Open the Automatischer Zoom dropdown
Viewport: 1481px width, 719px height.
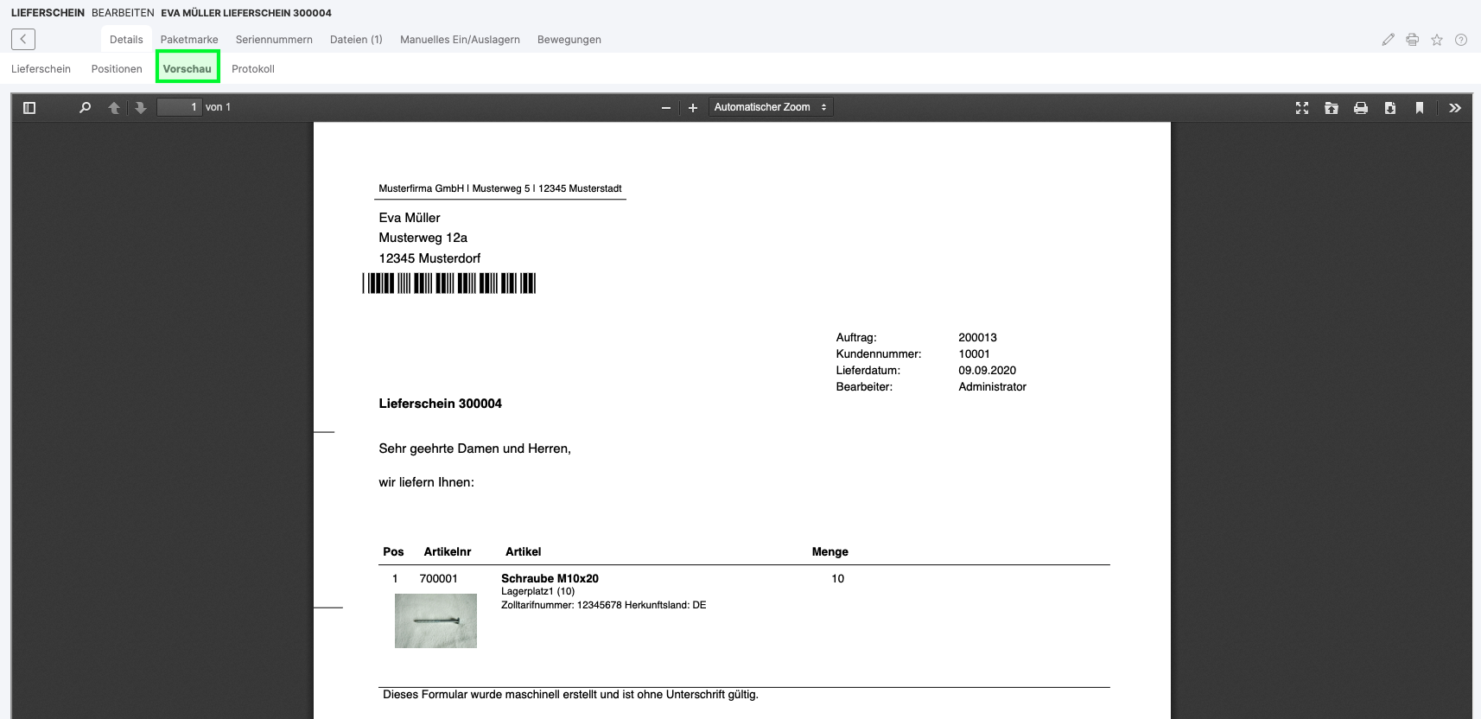coord(770,107)
